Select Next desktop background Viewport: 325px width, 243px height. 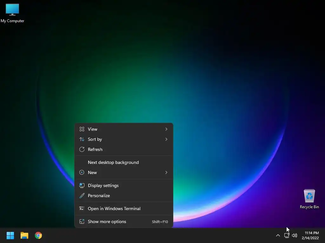(x=124, y=162)
